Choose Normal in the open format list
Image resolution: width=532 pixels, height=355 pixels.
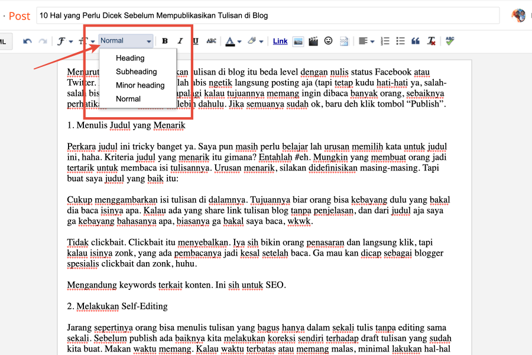click(128, 99)
